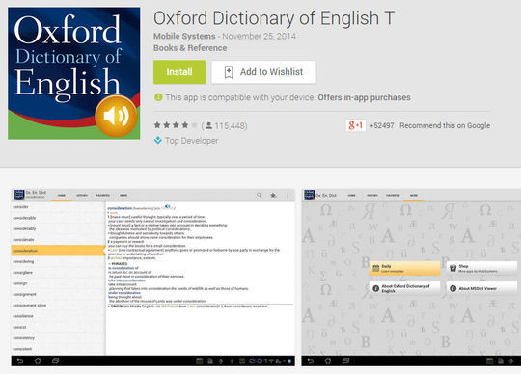Click the calendar icon on Daily button
Viewport: 521px width, 374px height.
376,269
